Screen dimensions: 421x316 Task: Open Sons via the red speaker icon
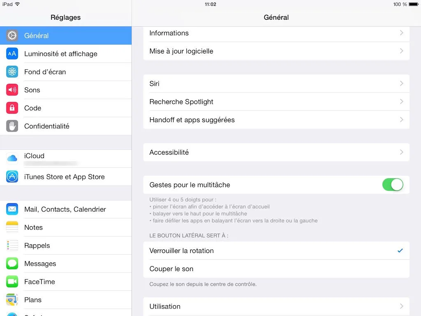(x=12, y=90)
